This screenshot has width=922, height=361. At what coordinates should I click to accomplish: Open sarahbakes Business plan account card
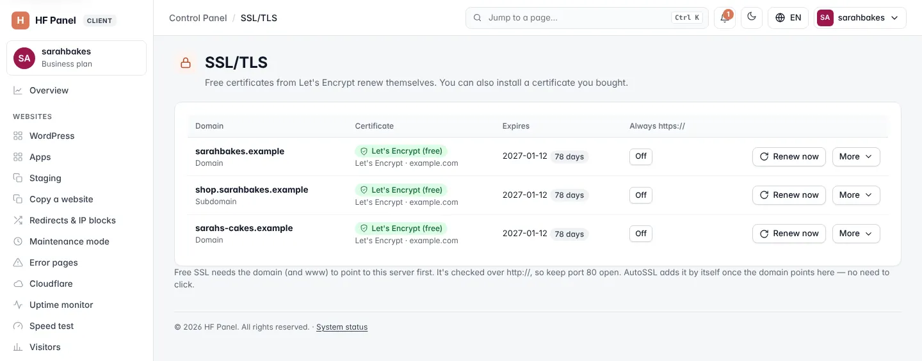tap(77, 58)
